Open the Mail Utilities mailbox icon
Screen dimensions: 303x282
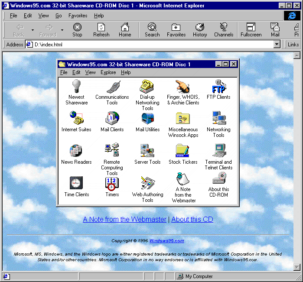[x=148, y=118]
